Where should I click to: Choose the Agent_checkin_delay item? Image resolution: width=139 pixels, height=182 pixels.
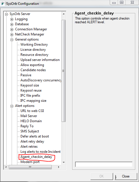(36, 157)
